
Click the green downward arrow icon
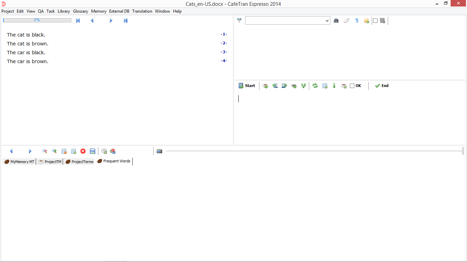pyautogui.click(x=334, y=86)
